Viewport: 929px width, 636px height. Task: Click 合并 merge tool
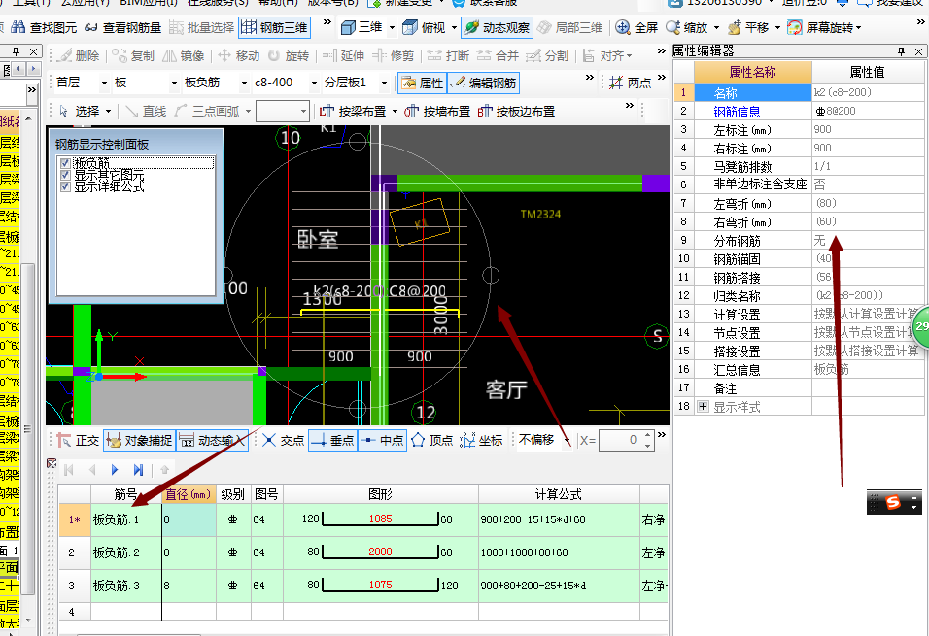(x=499, y=55)
